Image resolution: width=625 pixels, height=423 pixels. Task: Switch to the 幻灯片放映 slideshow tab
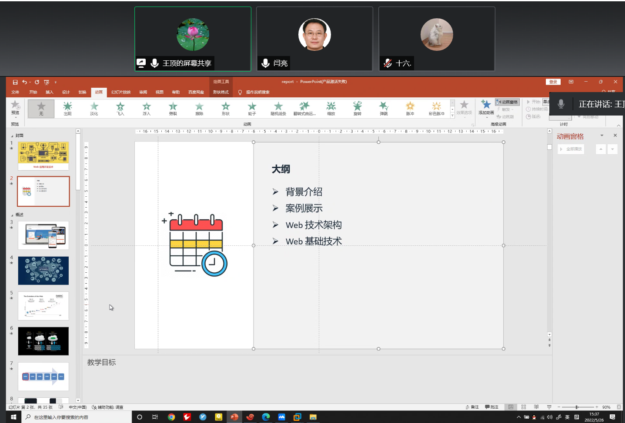121,92
